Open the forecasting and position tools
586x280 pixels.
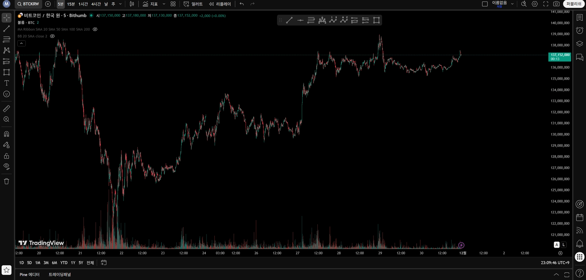[x=6, y=61]
